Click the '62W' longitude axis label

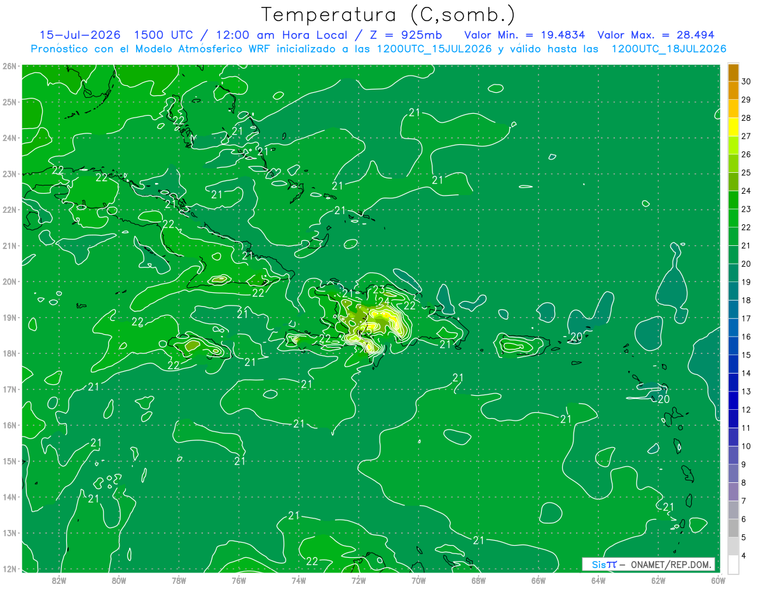(658, 580)
